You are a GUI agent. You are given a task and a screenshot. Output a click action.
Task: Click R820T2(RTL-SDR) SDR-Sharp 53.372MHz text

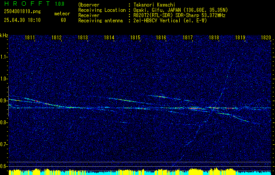pyautogui.click(x=179, y=15)
